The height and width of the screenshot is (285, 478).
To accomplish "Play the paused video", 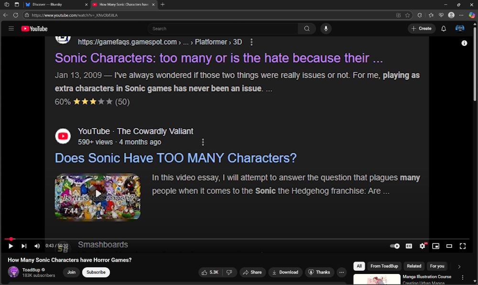I will coord(11,246).
